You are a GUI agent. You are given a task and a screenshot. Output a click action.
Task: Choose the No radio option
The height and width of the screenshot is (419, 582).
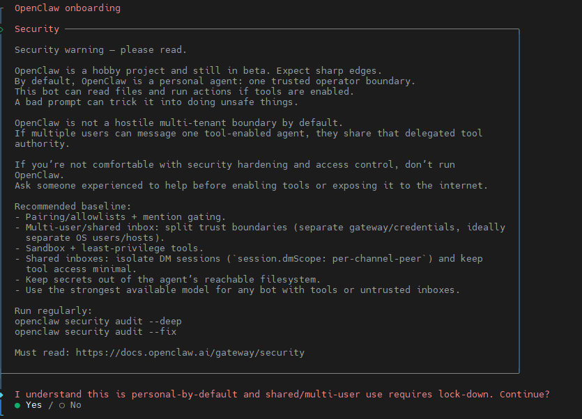(70, 405)
